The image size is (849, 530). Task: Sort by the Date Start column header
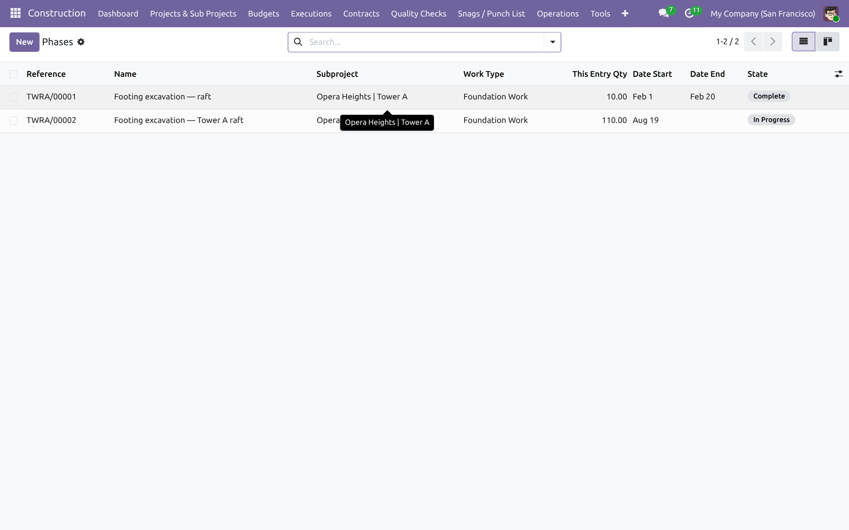click(x=652, y=74)
